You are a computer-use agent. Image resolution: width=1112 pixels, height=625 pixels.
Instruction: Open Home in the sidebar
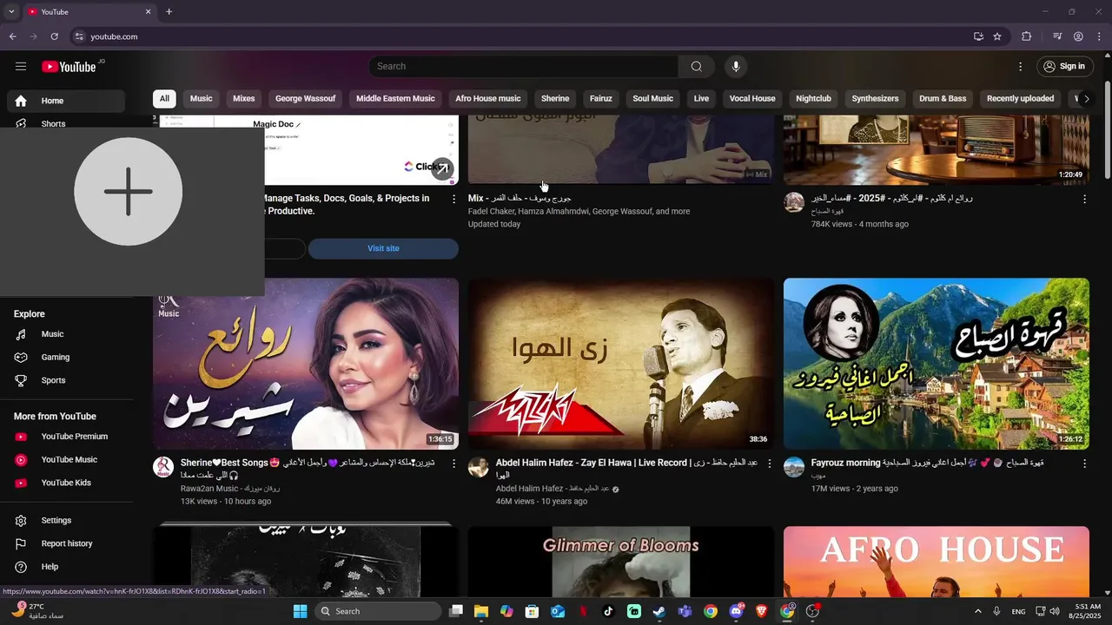(x=66, y=101)
